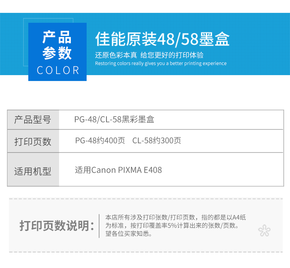Click the 佳能原装48/58墨盒 heading
290x268 pixels.
pyautogui.click(x=162, y=39)
